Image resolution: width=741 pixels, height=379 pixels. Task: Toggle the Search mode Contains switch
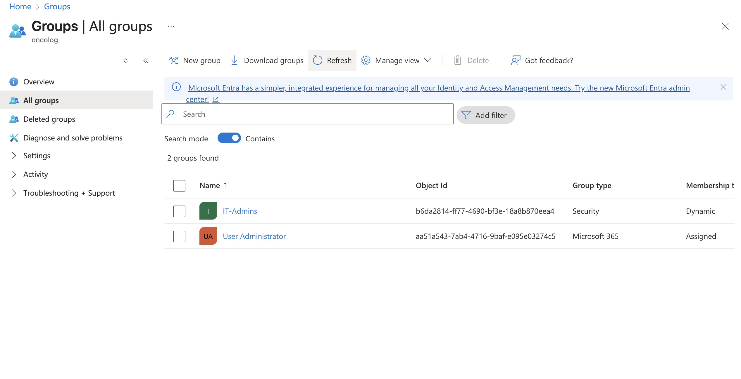point(229,138)
